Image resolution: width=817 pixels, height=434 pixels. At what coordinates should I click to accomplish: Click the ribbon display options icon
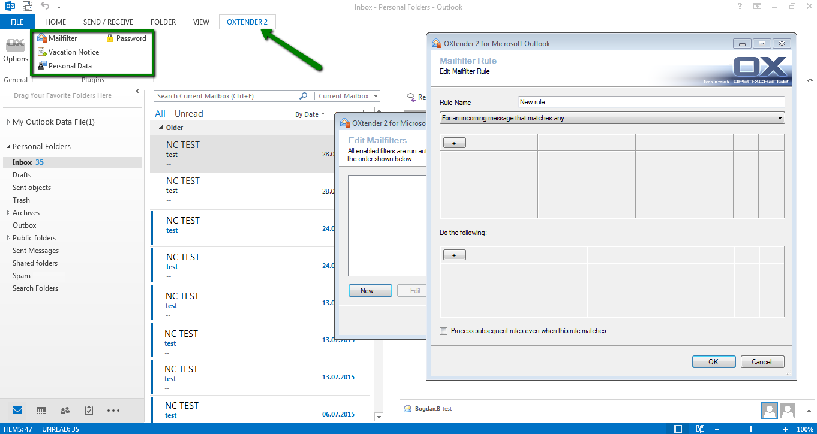[x=758, y=6]
